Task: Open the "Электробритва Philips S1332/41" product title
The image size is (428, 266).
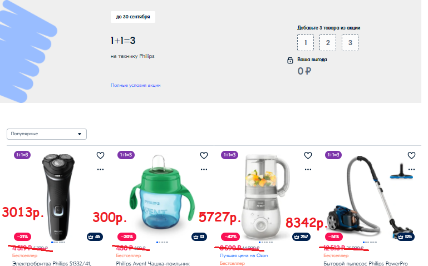Action: point(52,263)
